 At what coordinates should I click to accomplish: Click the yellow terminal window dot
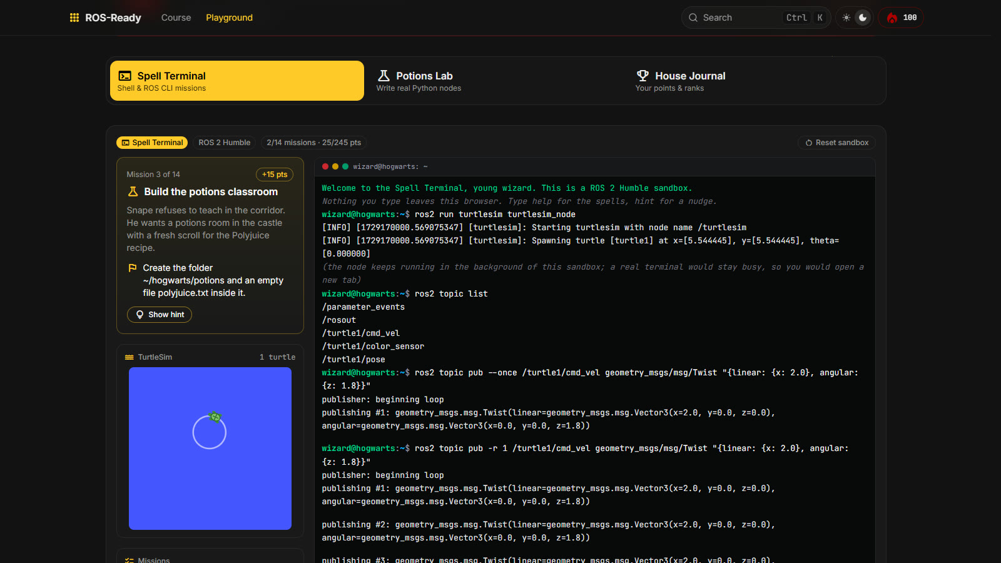click(x=335, y=166)
